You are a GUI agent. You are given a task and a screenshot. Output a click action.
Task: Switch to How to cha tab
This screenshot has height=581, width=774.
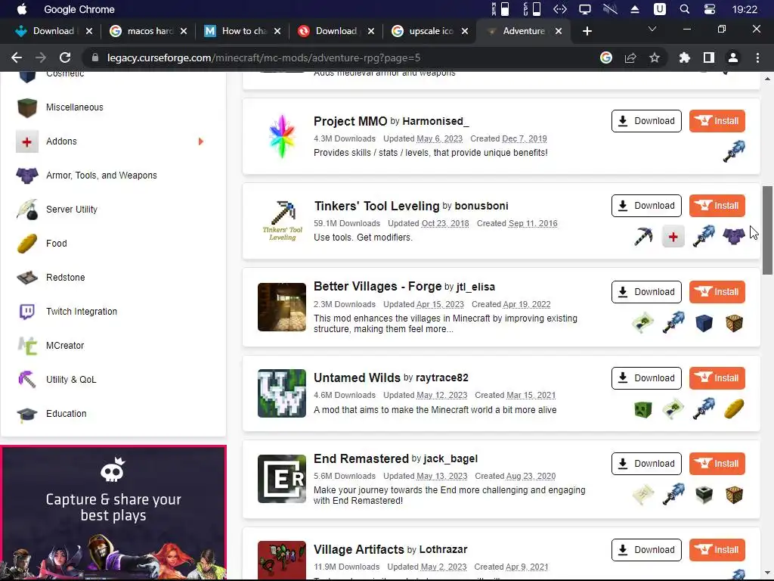(x=244, y=31)
